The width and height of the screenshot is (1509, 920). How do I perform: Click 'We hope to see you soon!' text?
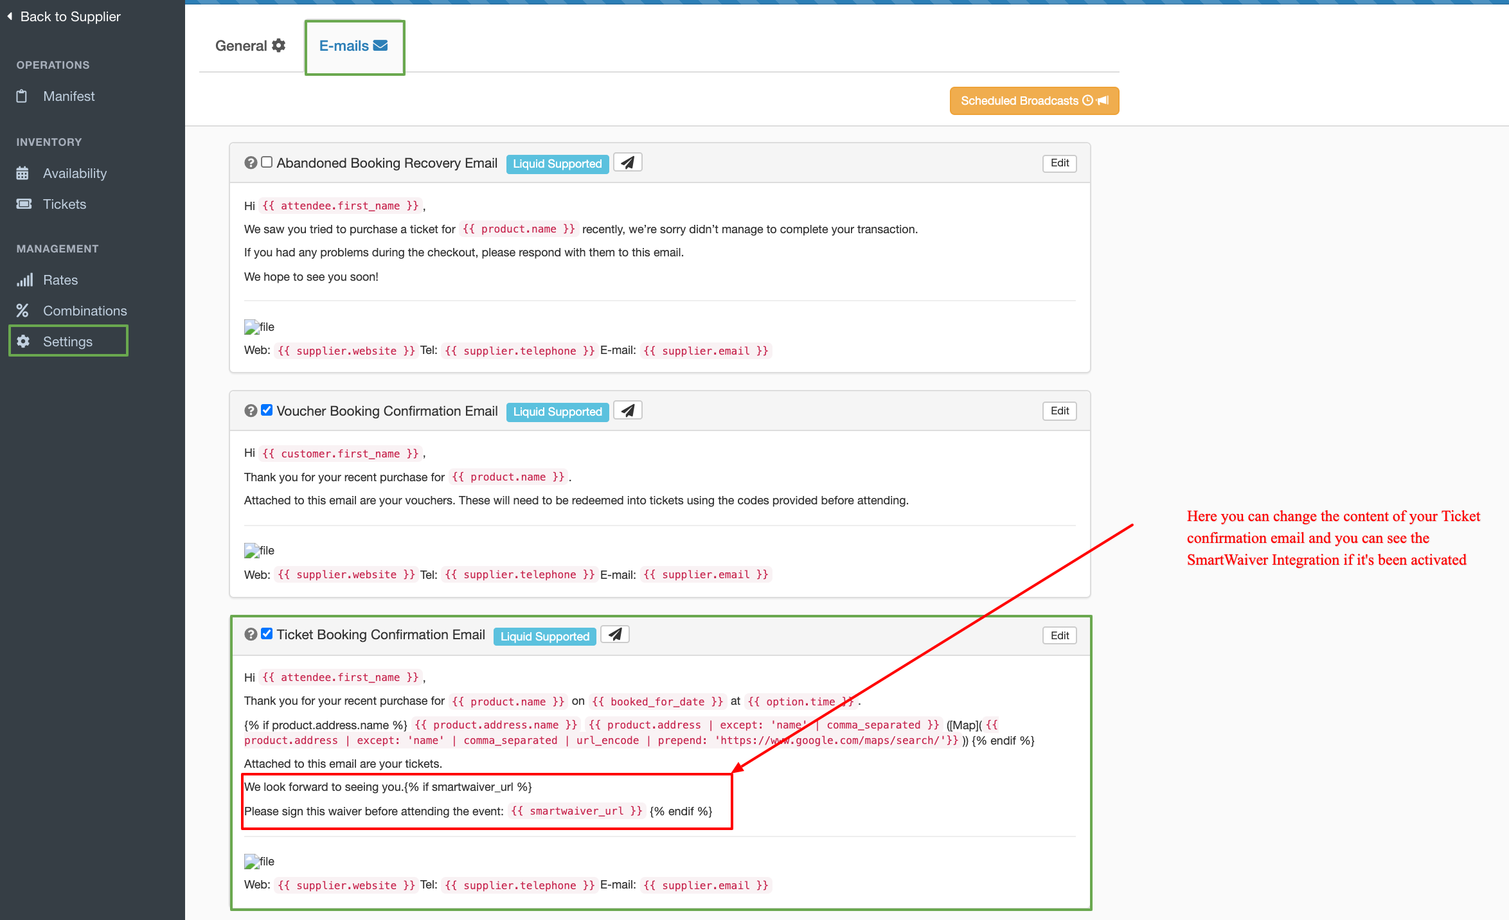click(311, 277)
